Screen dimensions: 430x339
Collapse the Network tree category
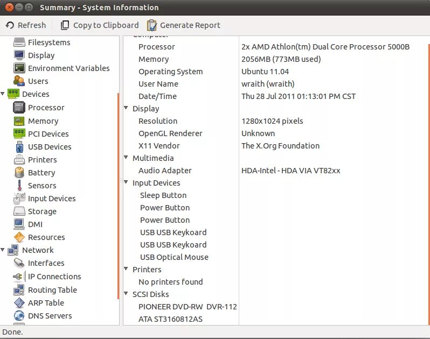(x=3, y=250)
